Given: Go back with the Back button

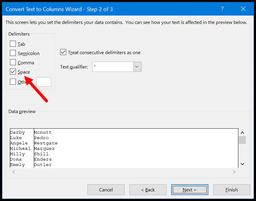Looking at the screenshot, I should click(x=148, y=190).
